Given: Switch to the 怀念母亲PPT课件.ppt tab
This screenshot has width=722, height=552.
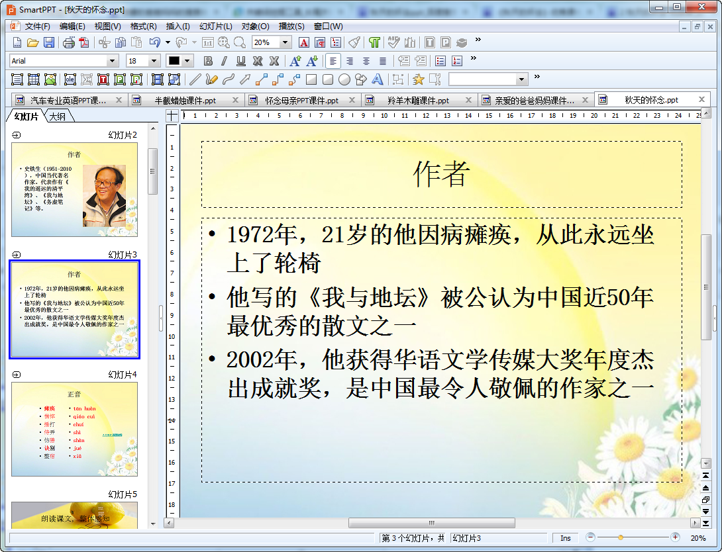Looking at the screenshot, I should 301,101.
